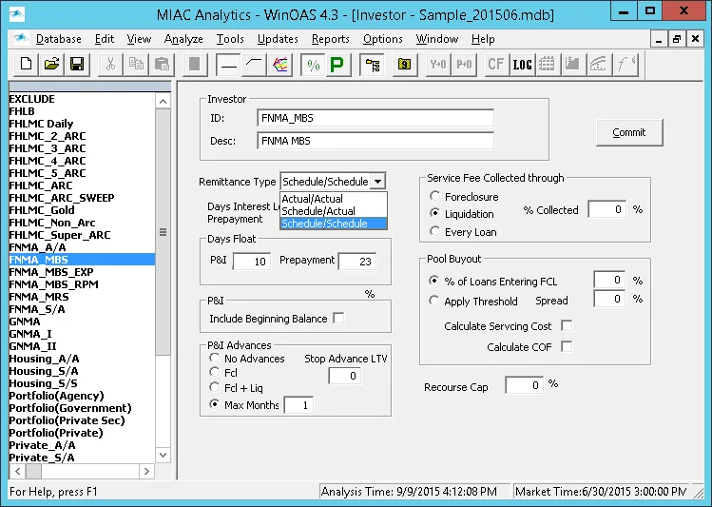Screen dimensions: 712x507
Task: Click investor list scroll down arrow
Action: pyautogui.click(x=163, y=455)
